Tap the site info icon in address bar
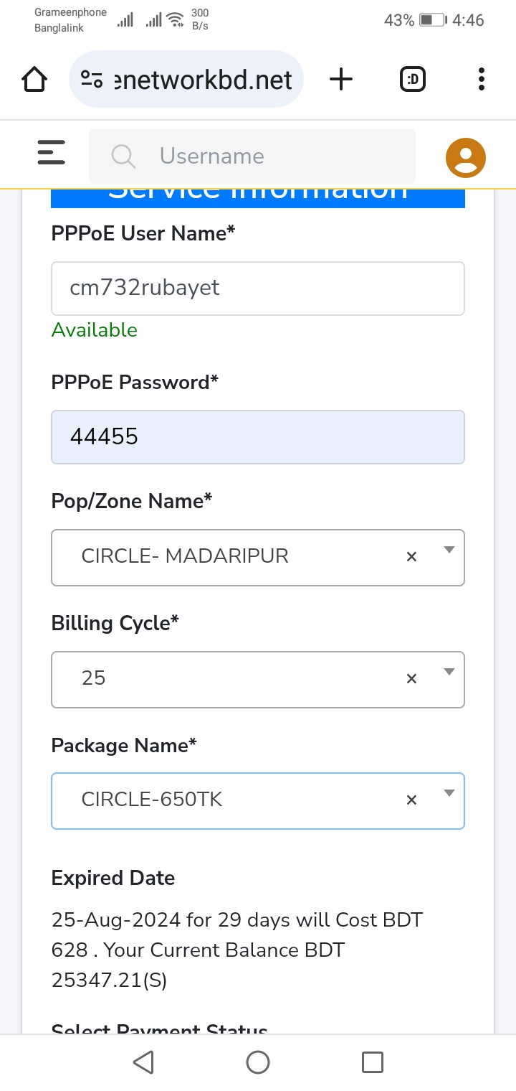Viewport: 516px width, 1091px height. pos(92,79)
